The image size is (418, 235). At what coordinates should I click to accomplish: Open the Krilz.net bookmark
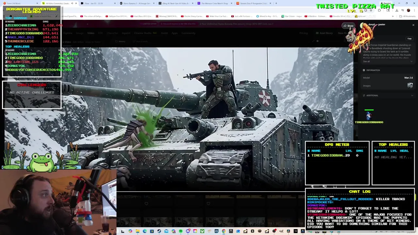click(360, 16)
